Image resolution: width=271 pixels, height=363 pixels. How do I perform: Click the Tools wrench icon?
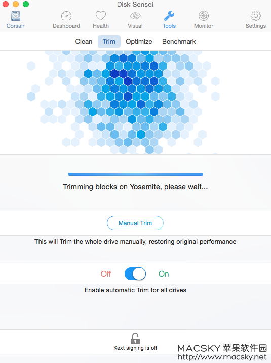(169, 16)
